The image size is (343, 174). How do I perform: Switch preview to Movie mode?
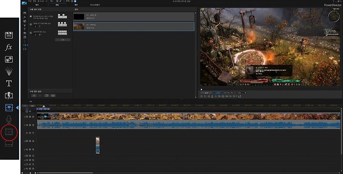pyautogui.click(x=217, y=93)
